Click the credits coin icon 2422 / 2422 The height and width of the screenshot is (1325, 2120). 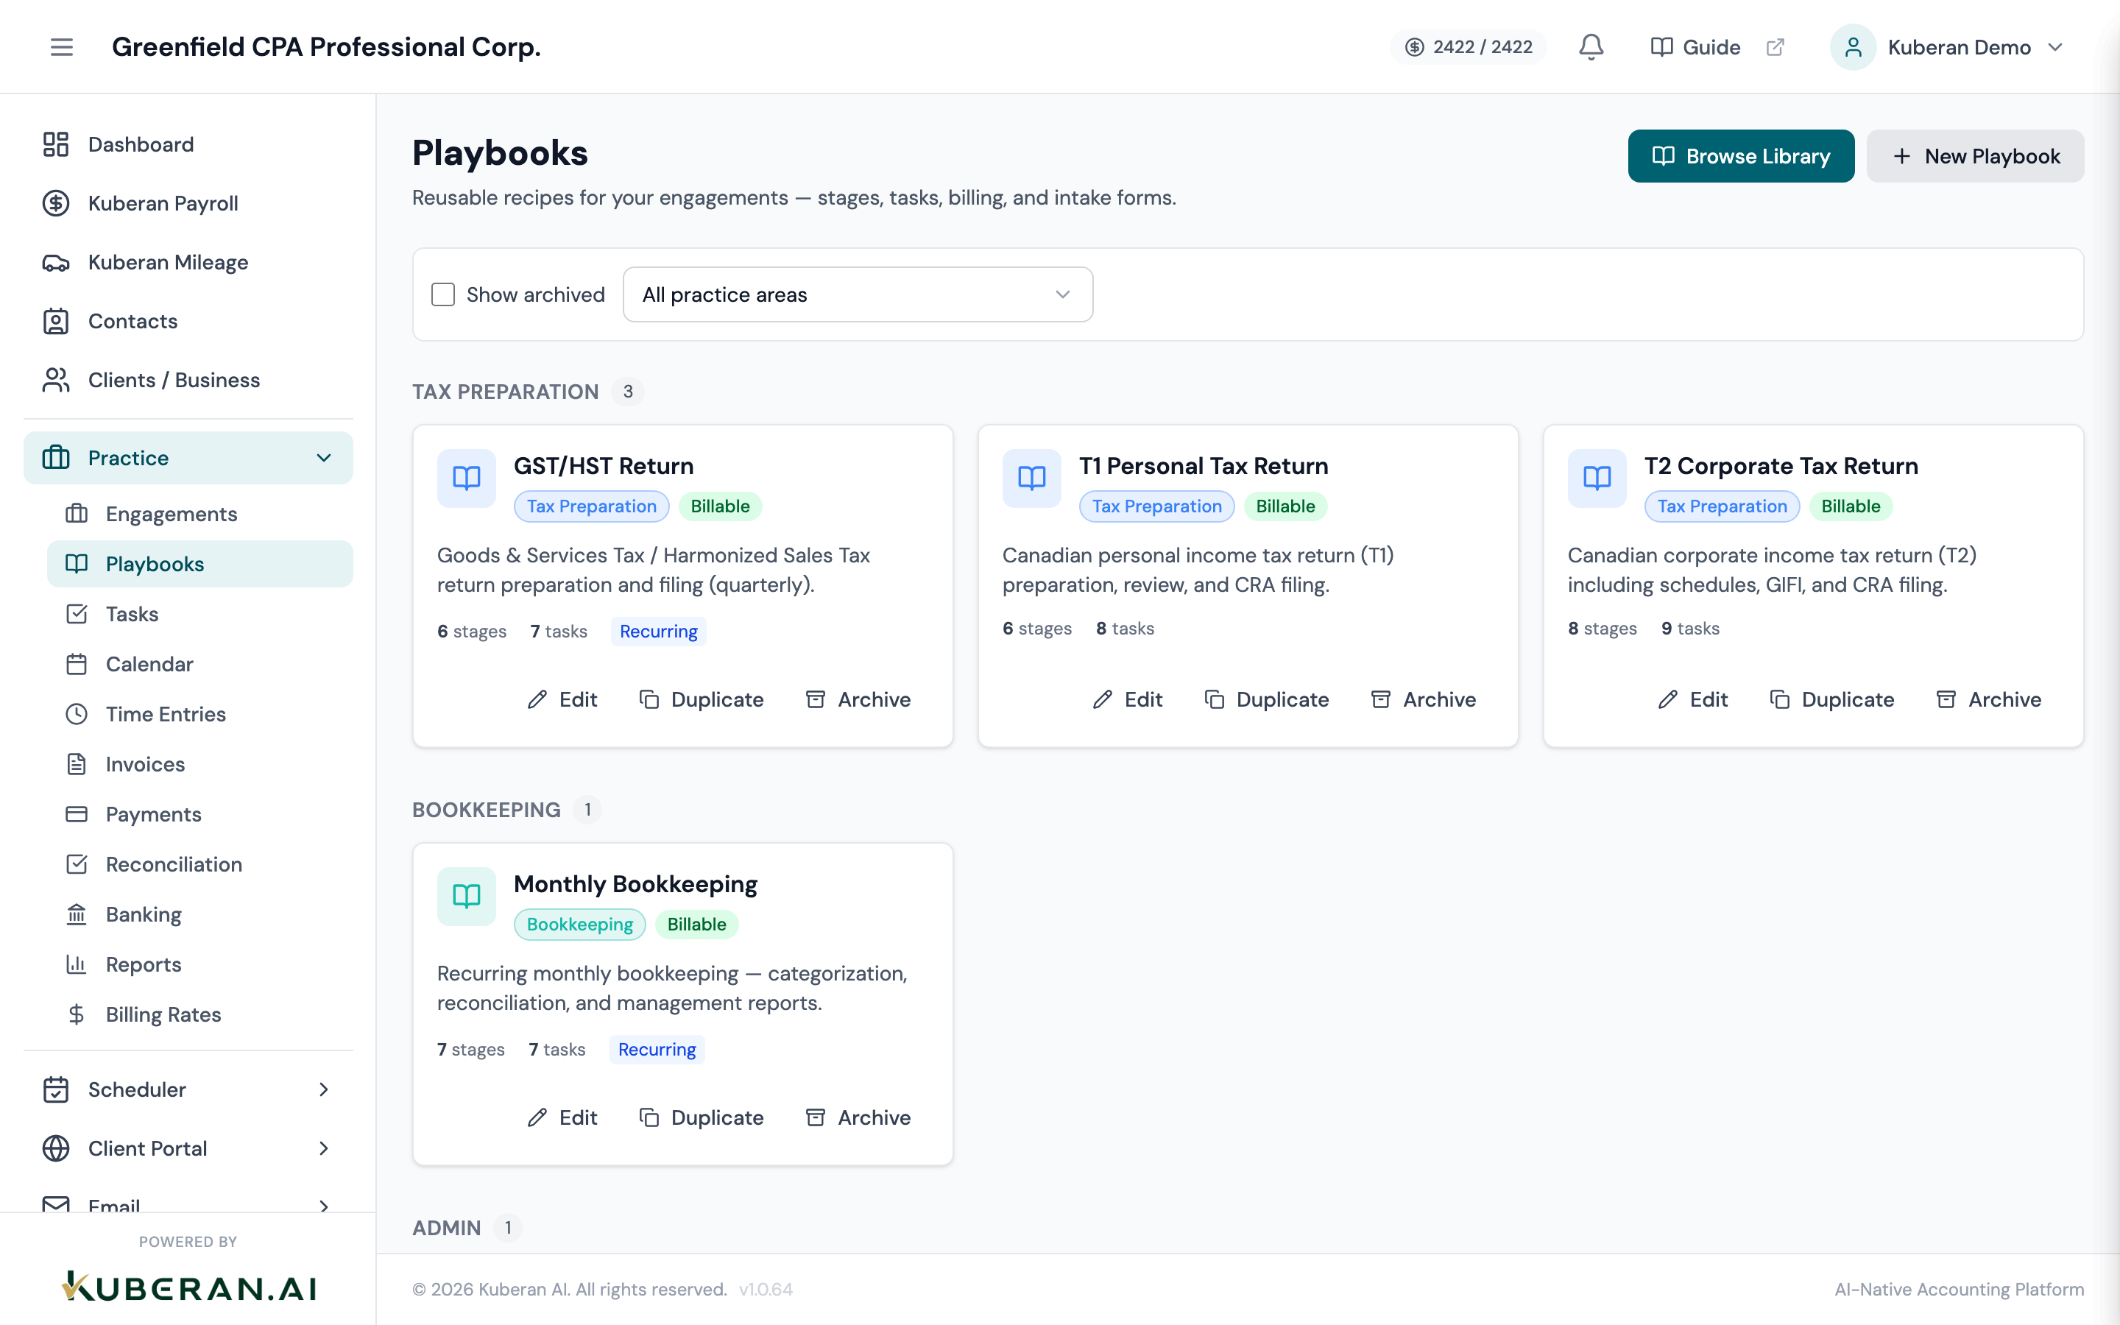(x=1414, y=47)
